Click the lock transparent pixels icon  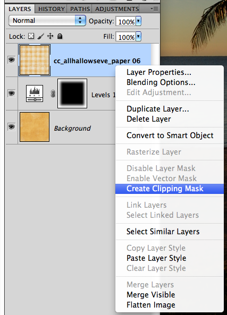31,36
